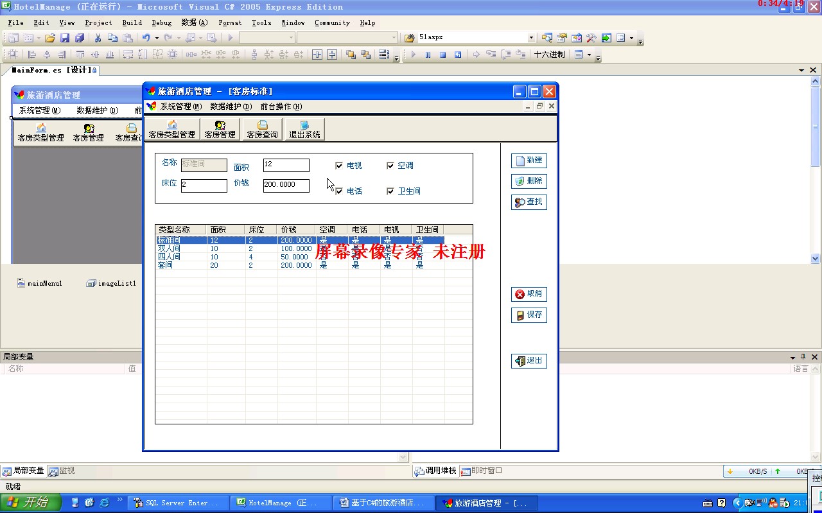Viewport: 822px width, 513px height.
Task: Click the Center Horizontally layout icon
Action: point(317,55)
